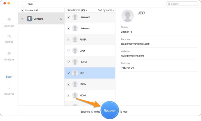Uncheck the JEO contact checkbox
Screen dimensions: 201x121
(x=69, y=73)
